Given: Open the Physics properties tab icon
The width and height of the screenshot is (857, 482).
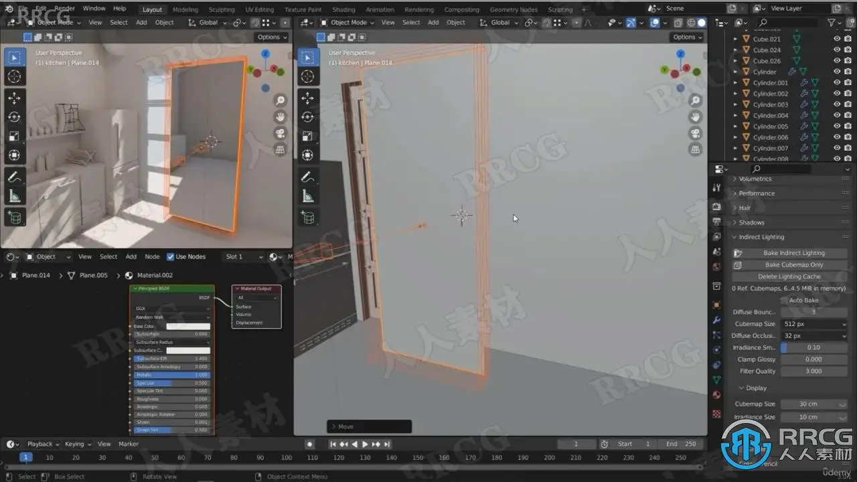Looking at the screenshot, I should pyautogui.click(x=717, y=349).
